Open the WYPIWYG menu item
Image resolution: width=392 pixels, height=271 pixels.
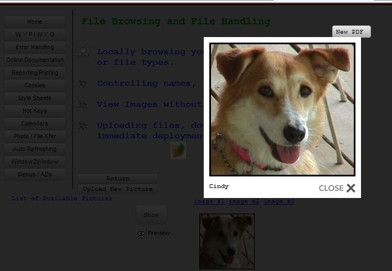pyautogui.click(x=35, y=34)
